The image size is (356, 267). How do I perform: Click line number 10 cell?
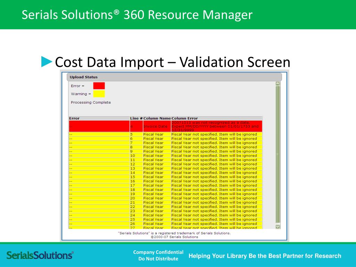click(x=136, y=155)
